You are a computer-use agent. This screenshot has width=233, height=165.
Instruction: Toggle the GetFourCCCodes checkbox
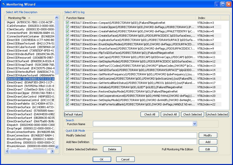[67, 66]
